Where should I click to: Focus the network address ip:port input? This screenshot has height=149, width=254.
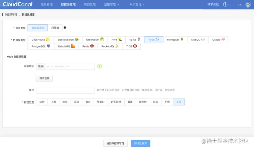70,66
